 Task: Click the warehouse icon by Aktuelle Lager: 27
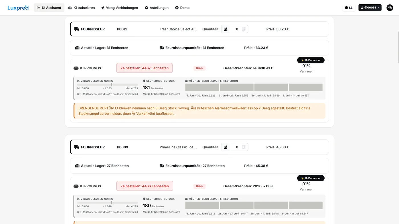[77, 166]
